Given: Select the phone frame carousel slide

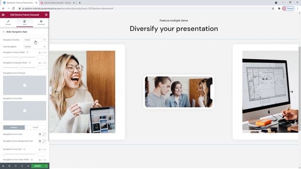Looking at the screenshot, I should tap(179, 92).
